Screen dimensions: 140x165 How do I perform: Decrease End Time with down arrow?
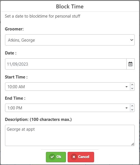(x=132, y=110)
